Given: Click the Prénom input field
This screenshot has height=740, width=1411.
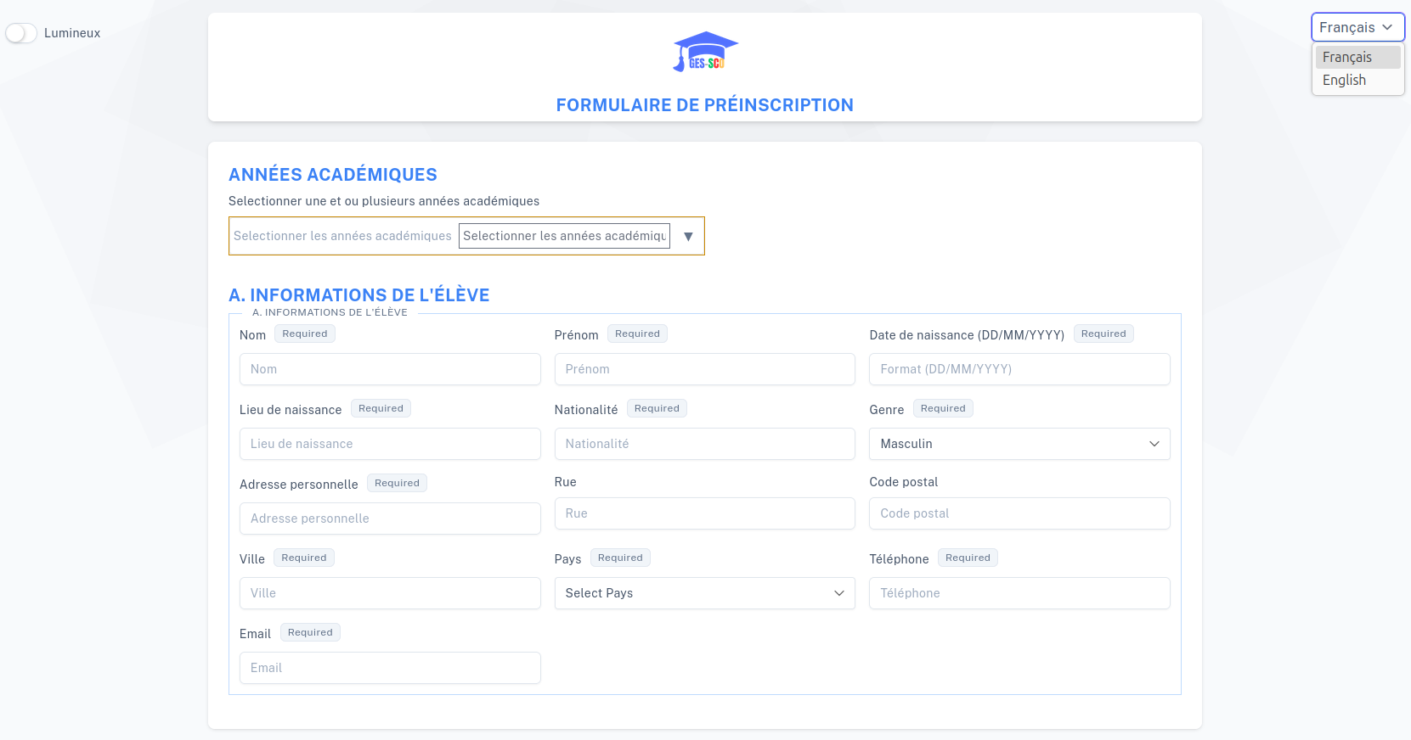Looking at the screenshot, I should point(704,369).
